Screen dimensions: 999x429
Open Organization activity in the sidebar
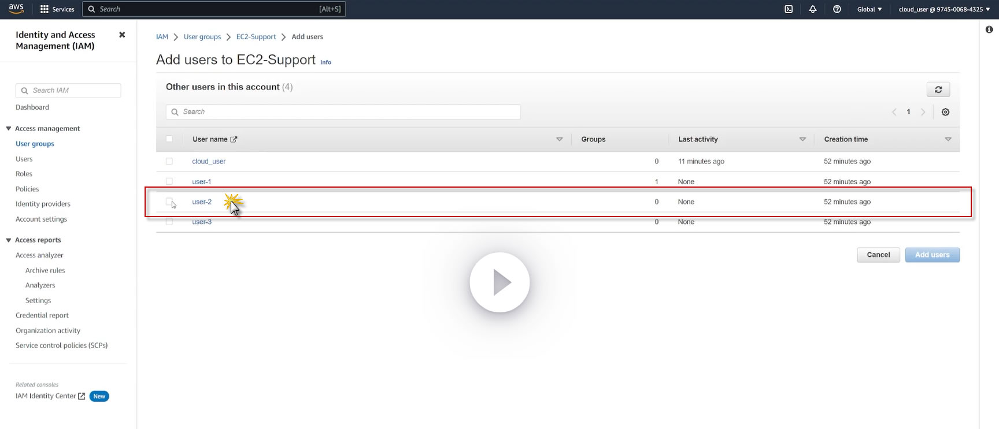click(x=48, y=330)
